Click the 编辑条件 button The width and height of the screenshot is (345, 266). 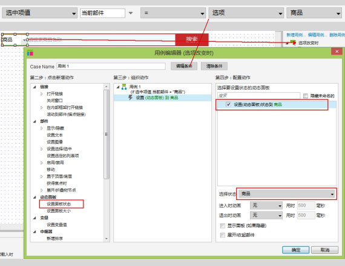pyautogui.click(x=184, y=66)
